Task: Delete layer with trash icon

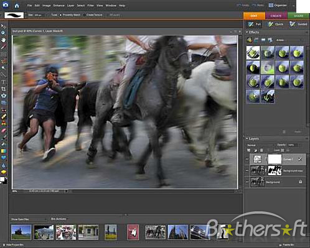Action: click(261, 150)
